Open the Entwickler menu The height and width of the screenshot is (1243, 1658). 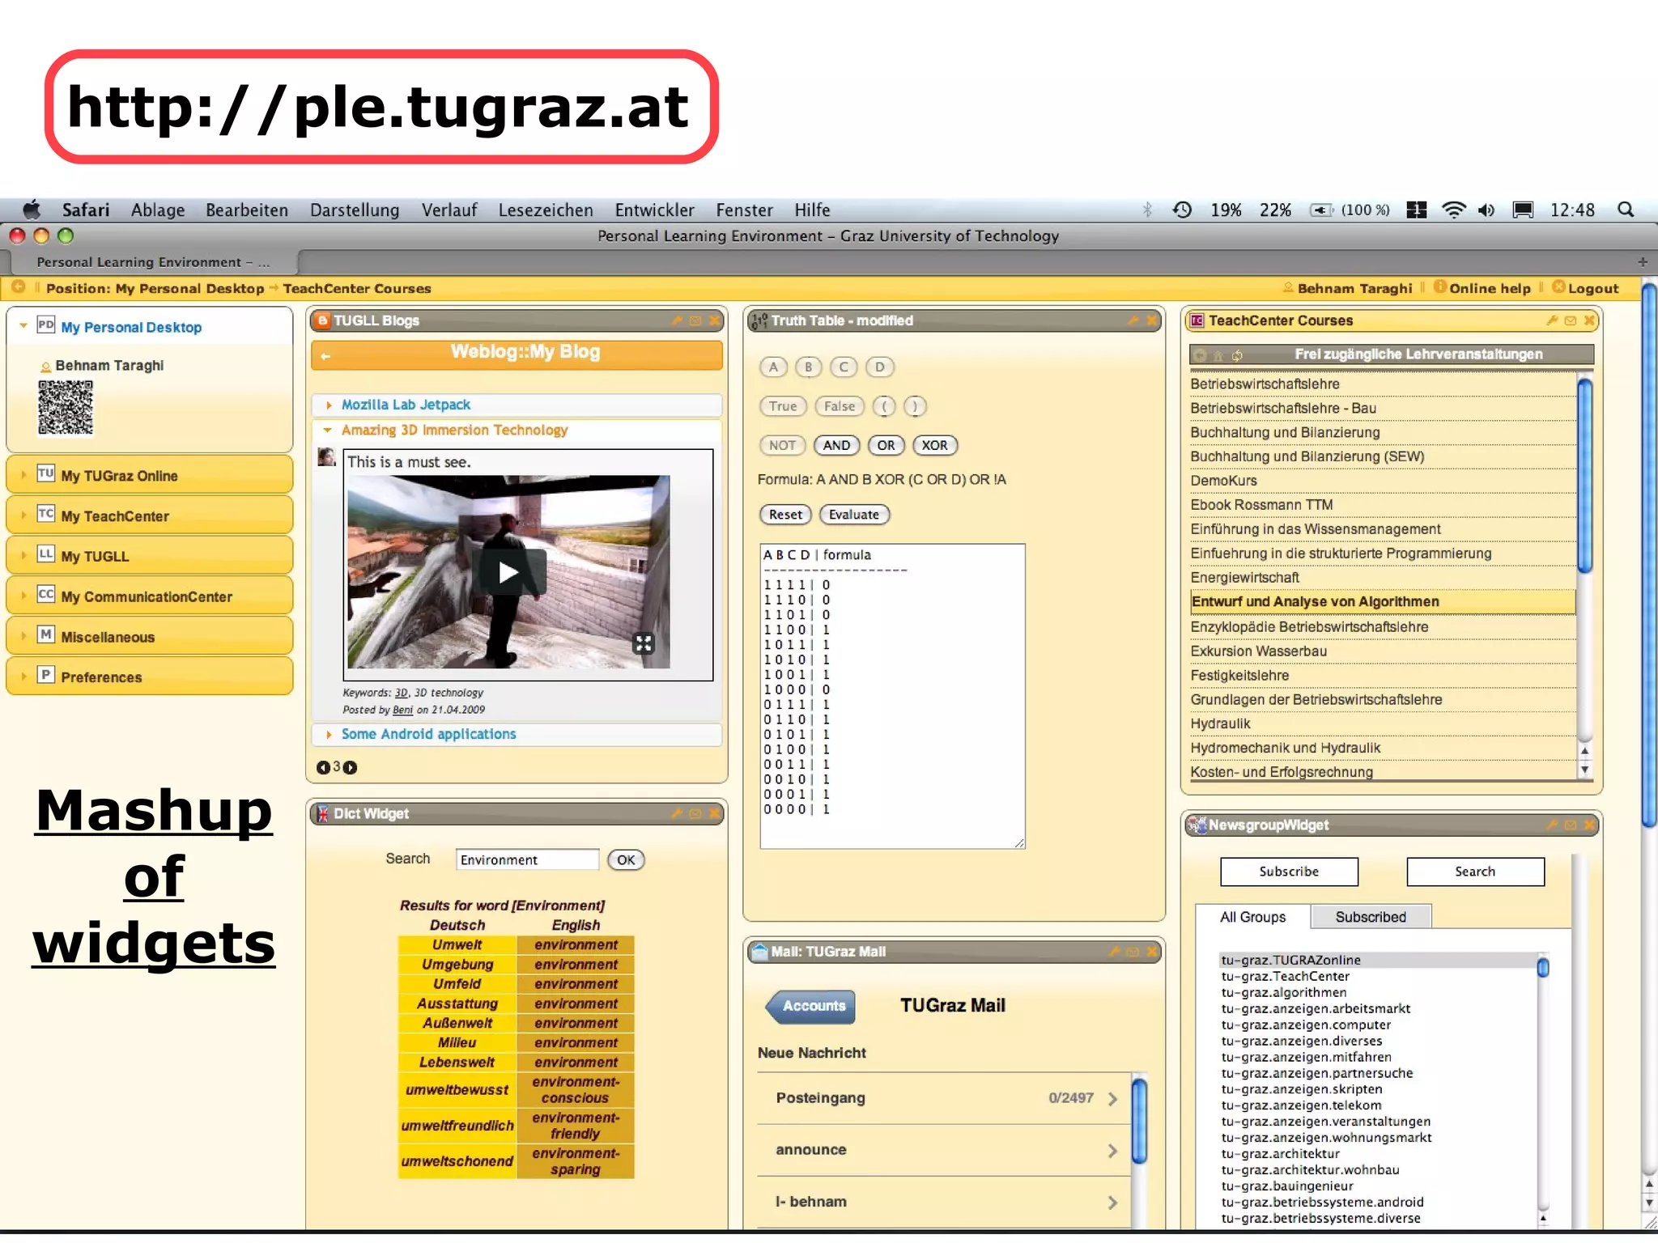point(654,210)
